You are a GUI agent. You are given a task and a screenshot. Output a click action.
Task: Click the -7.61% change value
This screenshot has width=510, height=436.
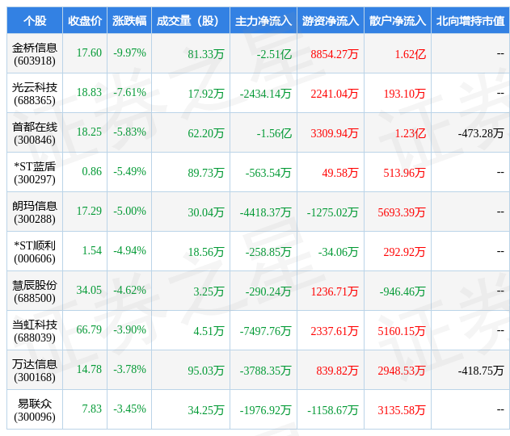(x=129, y=92)
